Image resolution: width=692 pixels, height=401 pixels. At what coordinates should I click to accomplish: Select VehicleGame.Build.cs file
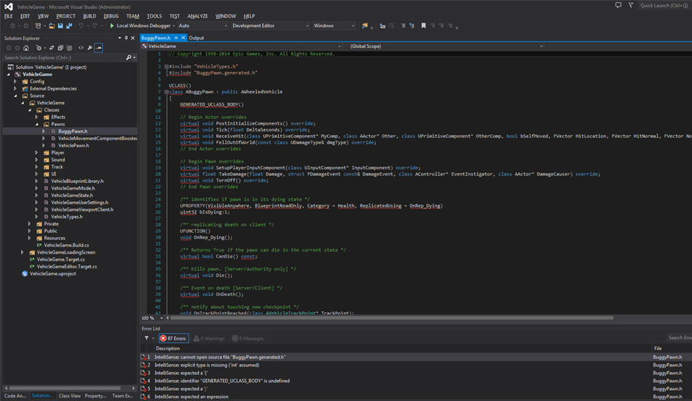tap(66, 245)
